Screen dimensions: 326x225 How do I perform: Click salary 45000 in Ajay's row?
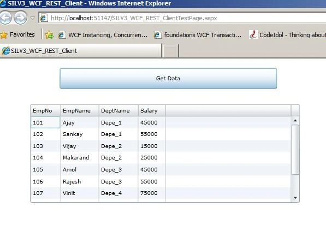point(152,122)
